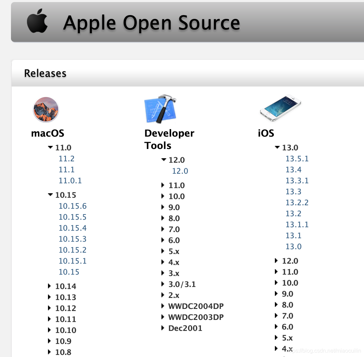The width and height of the screenshot is (364, 357).
Task: Open the macOS 11.1 release link
Action: point(66,170)
